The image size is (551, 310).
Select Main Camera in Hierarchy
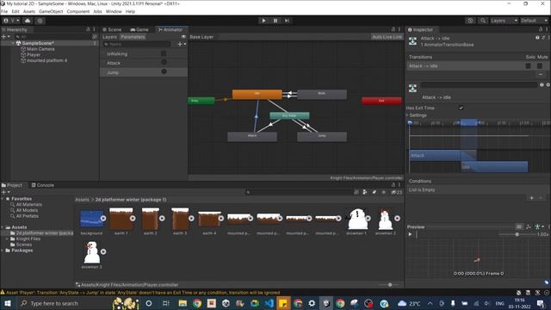pyautogui.click(x=40, y=49)
